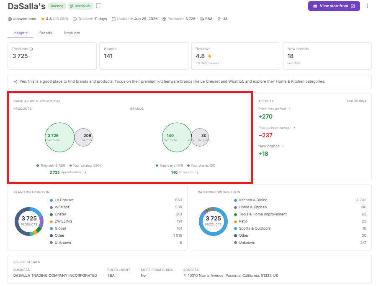Click the AI sparkle insight icon

(x=15, y=82)
